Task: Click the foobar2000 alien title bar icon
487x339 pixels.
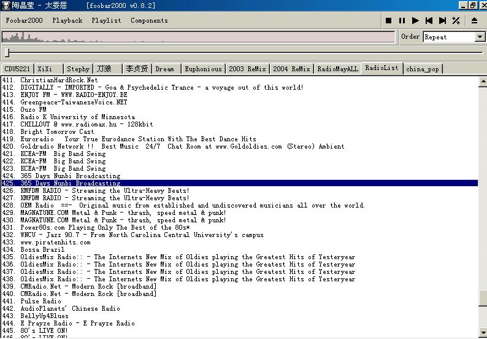Action: coord(6,6)
